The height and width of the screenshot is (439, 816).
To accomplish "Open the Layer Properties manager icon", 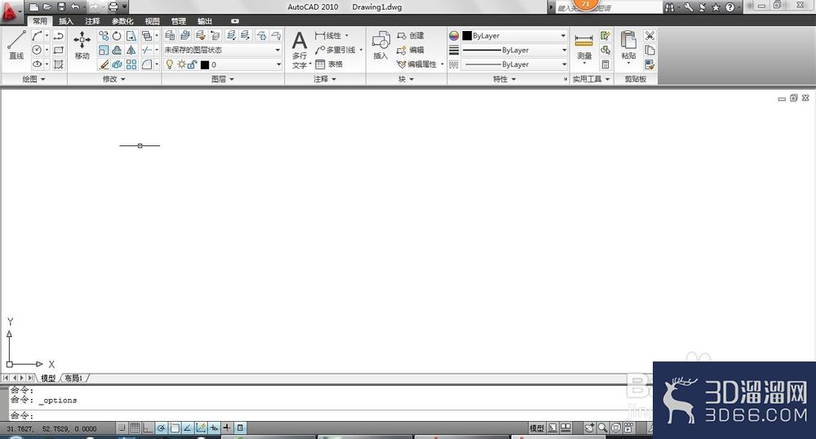I will point(170,35).
